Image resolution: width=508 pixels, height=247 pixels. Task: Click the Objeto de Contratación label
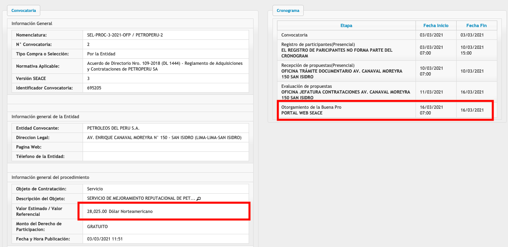[x=41, y=189]
